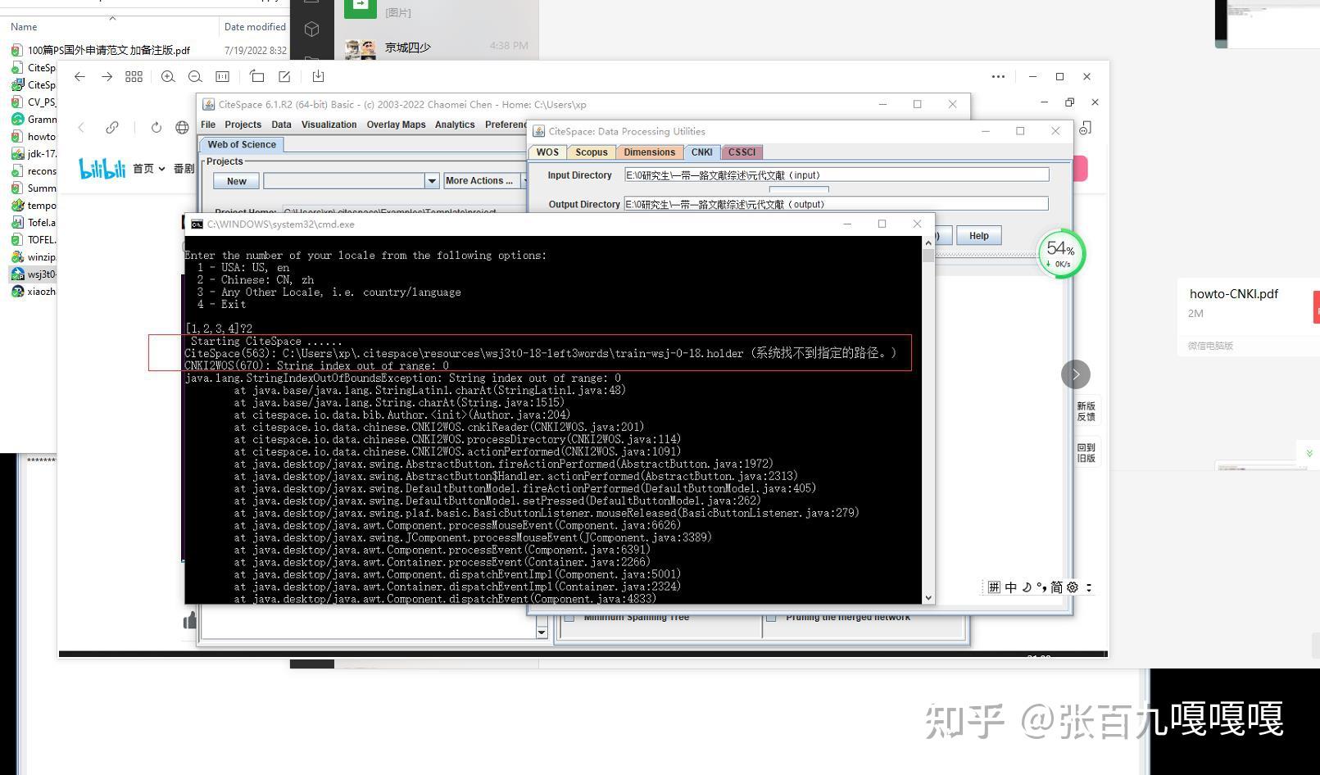The height and width of the screenshot is (775, 1320).
Task: Open Projects menu in CiteSpace
Action: point(243,125)
